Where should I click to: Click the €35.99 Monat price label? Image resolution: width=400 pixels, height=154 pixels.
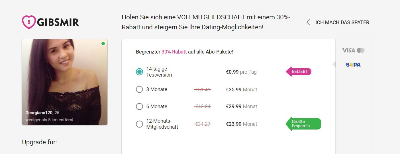pos(242,90)
